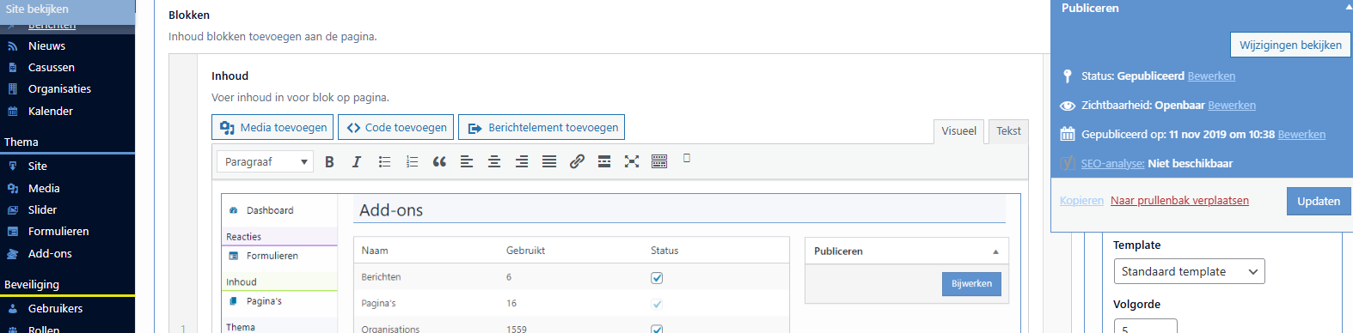This screenshot has height=333, width=1353.
Task: Click the visibility eye icon
Action: 1067,106
